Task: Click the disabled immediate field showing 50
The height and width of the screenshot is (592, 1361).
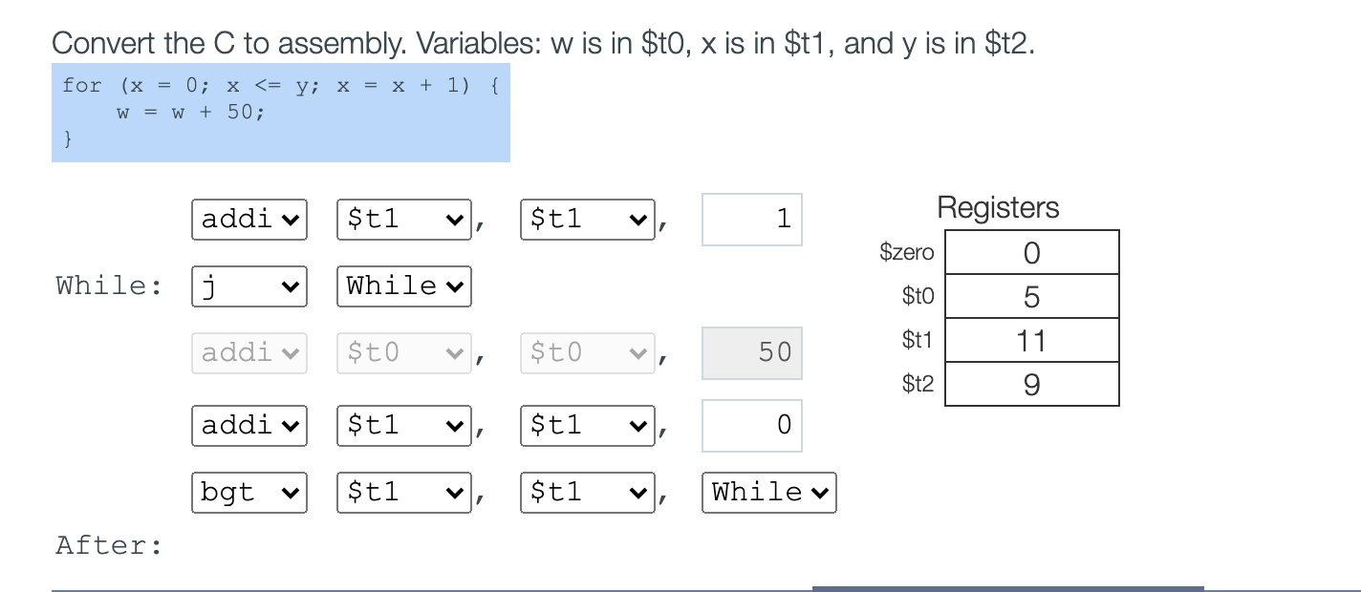Action: click(751, 352)
